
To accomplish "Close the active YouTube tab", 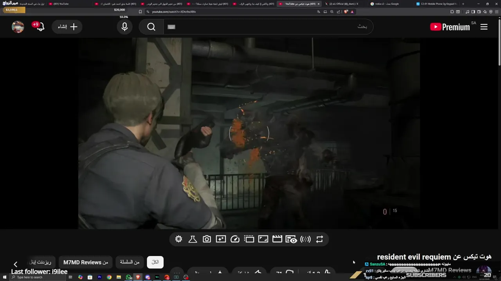I will click(318, 4).
